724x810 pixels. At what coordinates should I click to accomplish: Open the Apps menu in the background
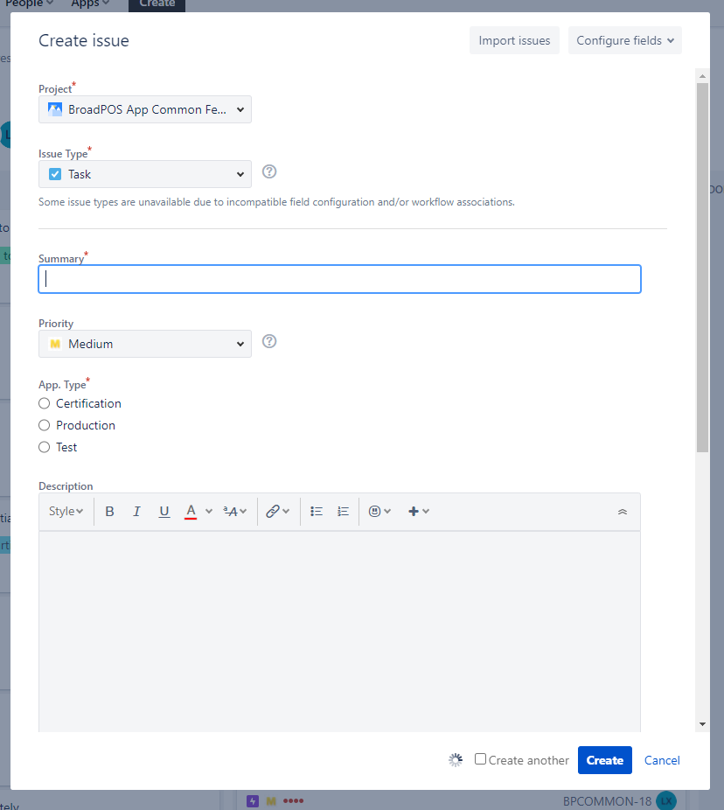[90, 3]
